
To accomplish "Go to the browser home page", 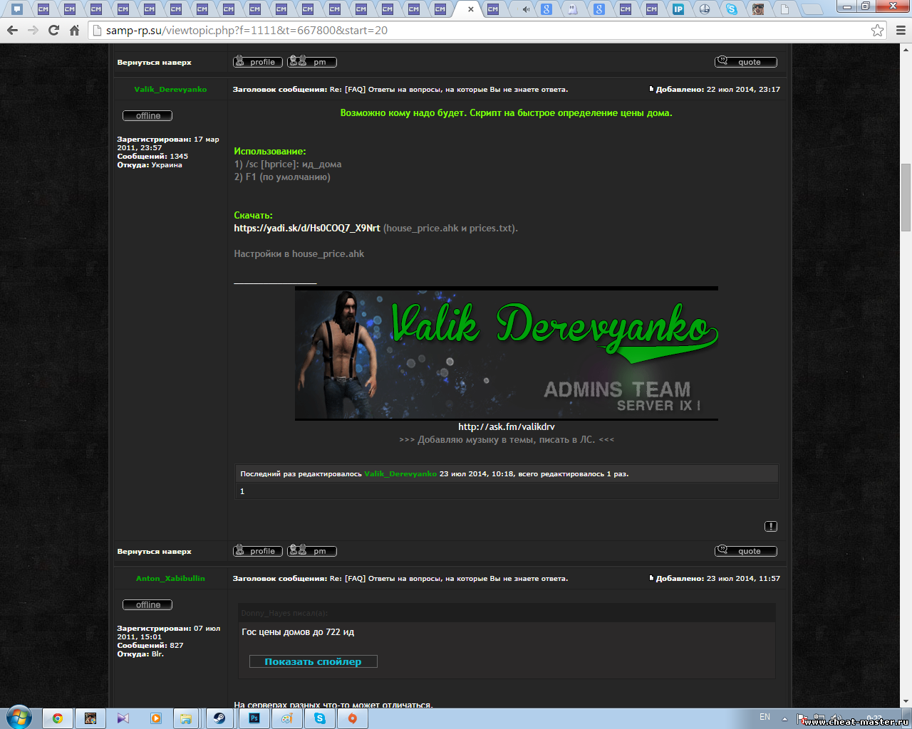I will click(74, 31).
